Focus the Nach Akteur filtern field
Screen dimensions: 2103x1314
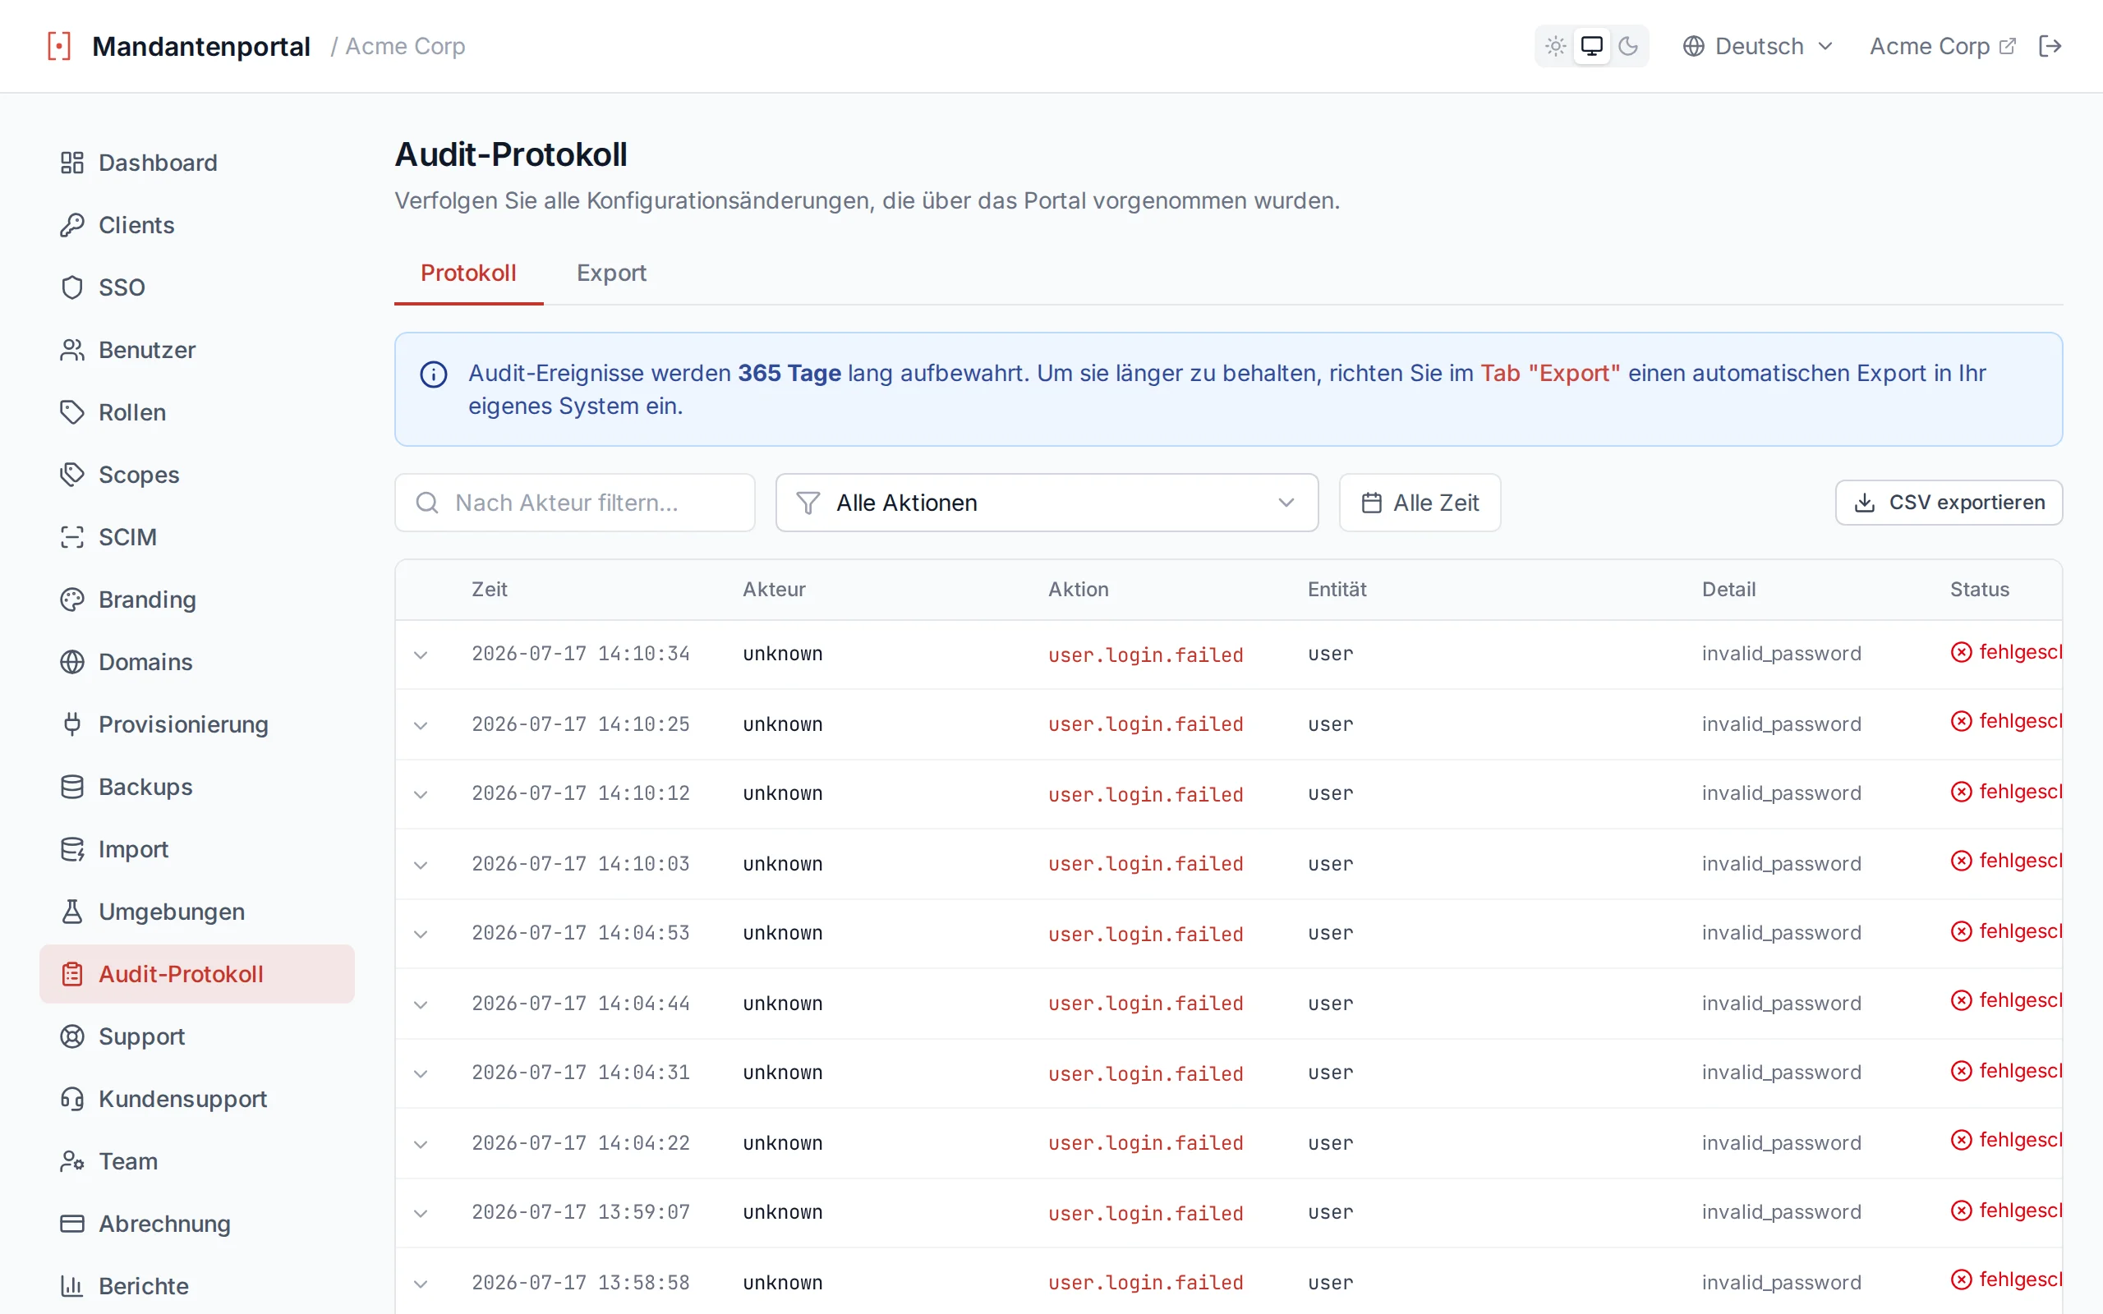[574, 503]
